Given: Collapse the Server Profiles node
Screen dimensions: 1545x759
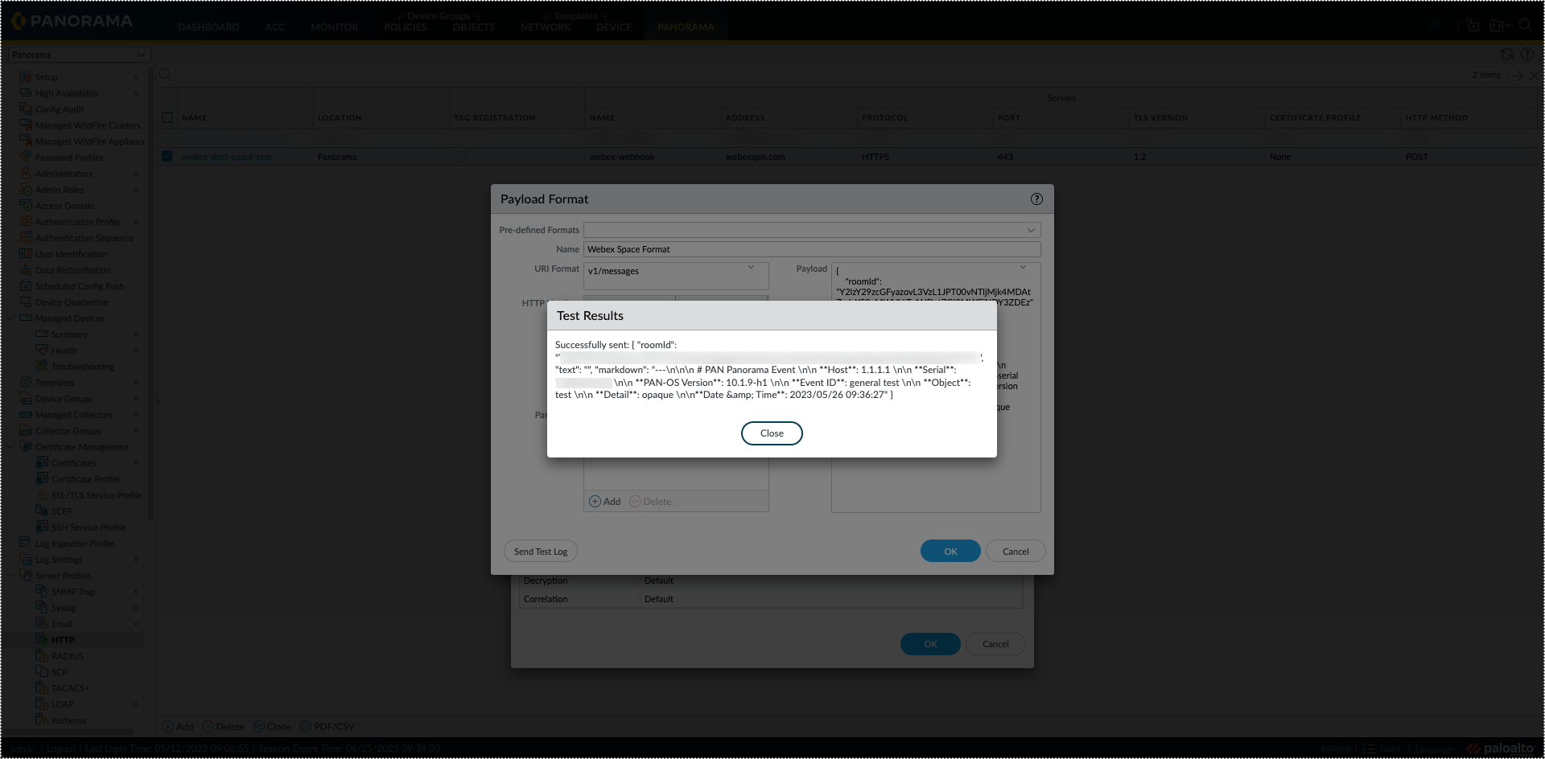Looking at the screenshot, I should point(12,576).
